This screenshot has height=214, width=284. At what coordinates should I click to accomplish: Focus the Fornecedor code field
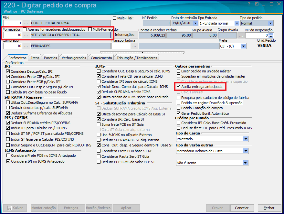(13, 35)
